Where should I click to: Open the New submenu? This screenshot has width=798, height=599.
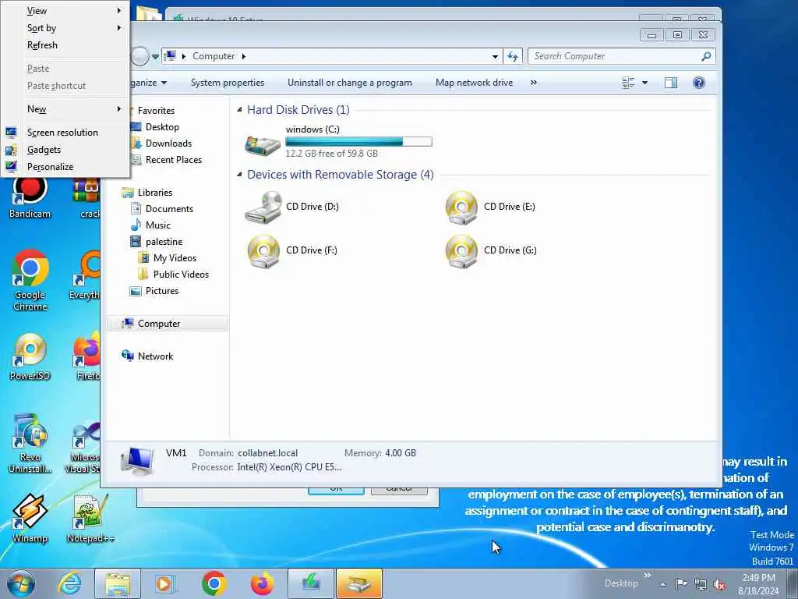65,109
